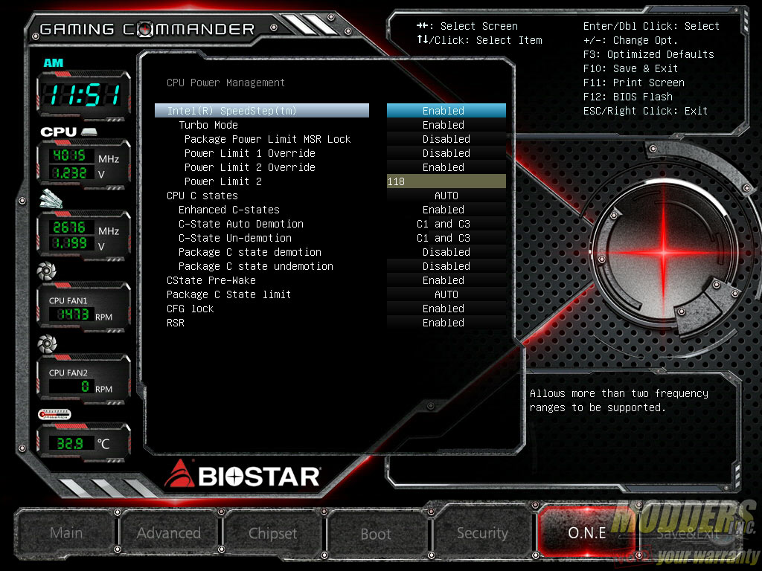Switch to the Advanced tab

coord(169,533)
